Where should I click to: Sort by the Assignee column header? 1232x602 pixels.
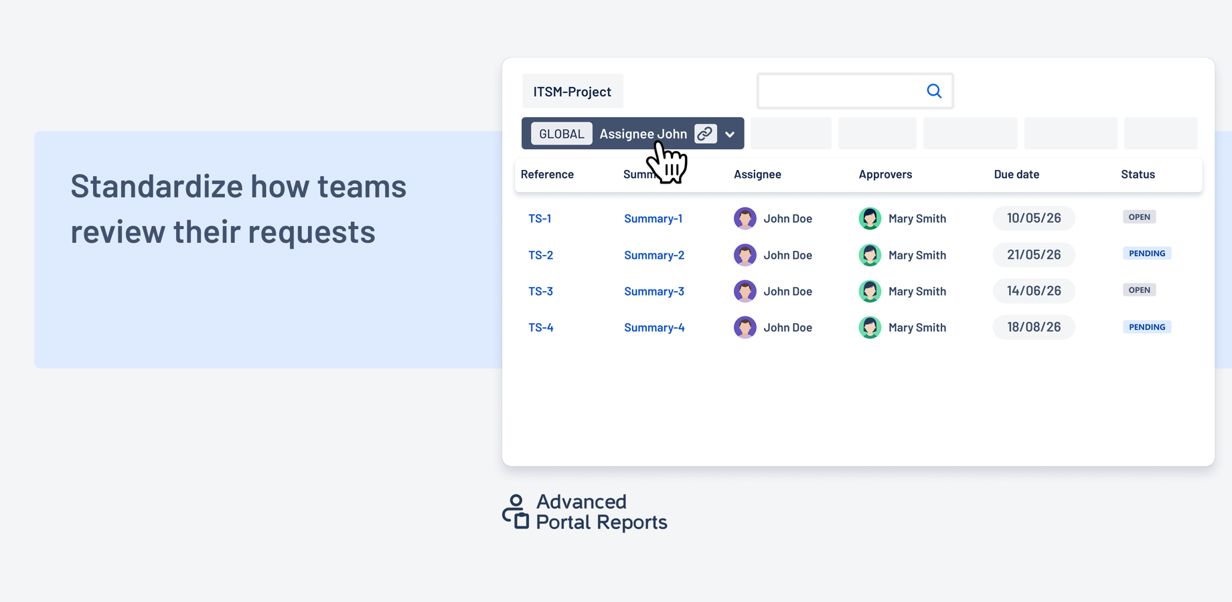757,174
